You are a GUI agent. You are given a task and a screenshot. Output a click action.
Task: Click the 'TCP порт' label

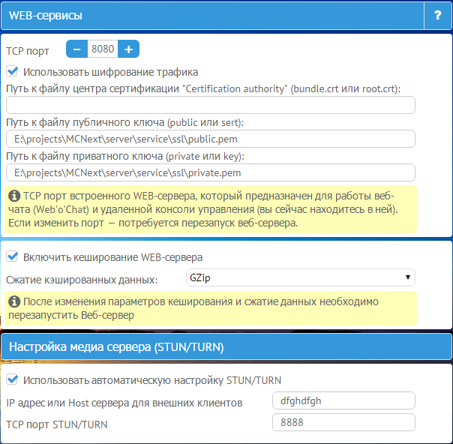tap(28, 51)
